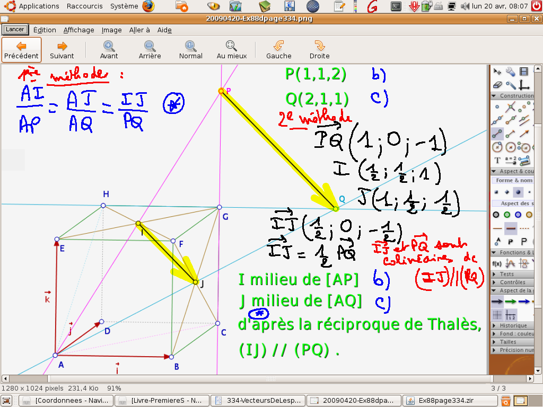This screenshot has width=543, height=407.
Task: Click Au mieux best-fit zoom button
Action: (x=232, y=50)
